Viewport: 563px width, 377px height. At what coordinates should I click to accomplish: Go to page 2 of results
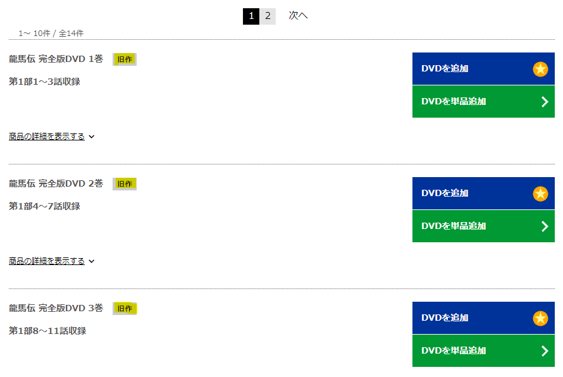(x=268, y=16)
